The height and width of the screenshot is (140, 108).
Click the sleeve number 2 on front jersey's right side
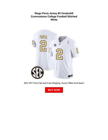point(77,50)
